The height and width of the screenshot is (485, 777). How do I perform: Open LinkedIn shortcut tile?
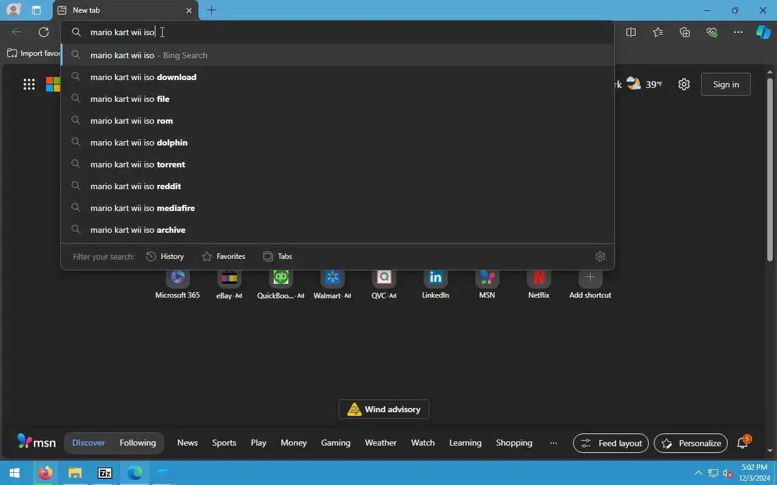[435, 285]
